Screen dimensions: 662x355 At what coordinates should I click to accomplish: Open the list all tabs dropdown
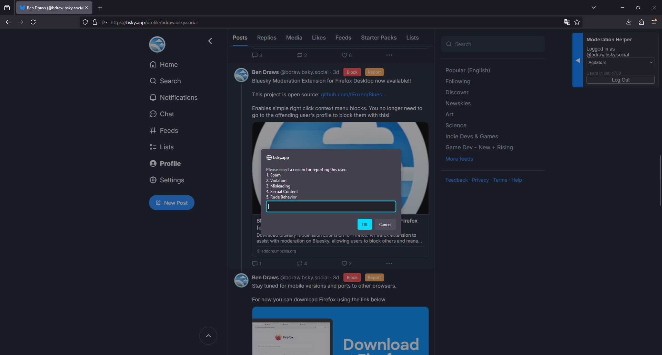click(594, 8)
